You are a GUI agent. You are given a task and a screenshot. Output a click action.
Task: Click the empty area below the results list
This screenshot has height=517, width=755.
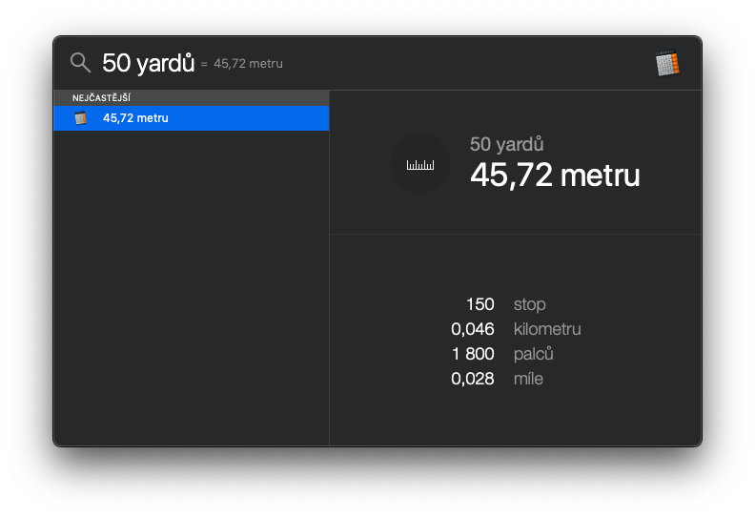click(x=191, y=286)
